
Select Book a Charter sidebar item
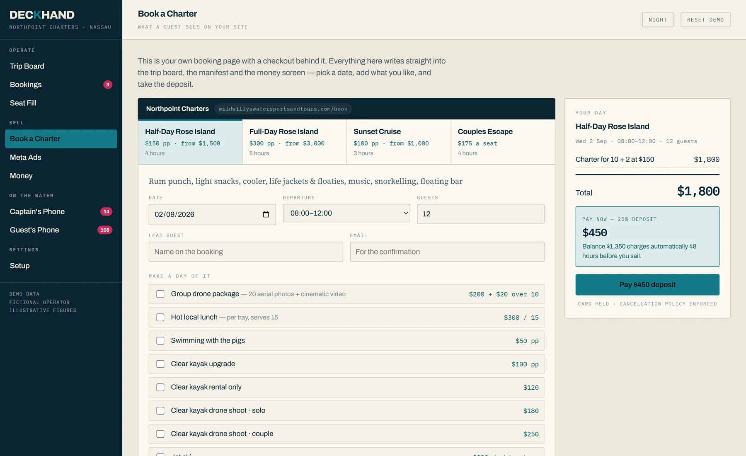61,139
